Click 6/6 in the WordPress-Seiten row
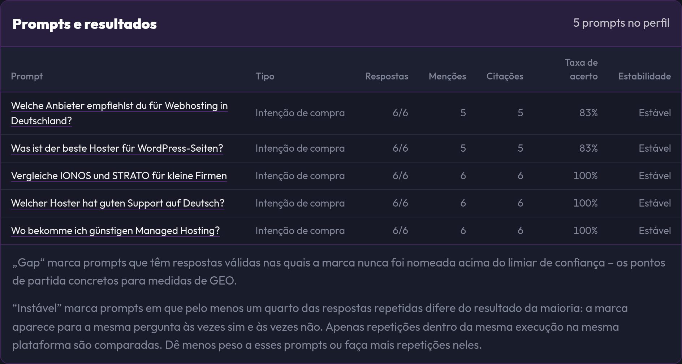This screenshot has height=364, width=682. (400, 148)
